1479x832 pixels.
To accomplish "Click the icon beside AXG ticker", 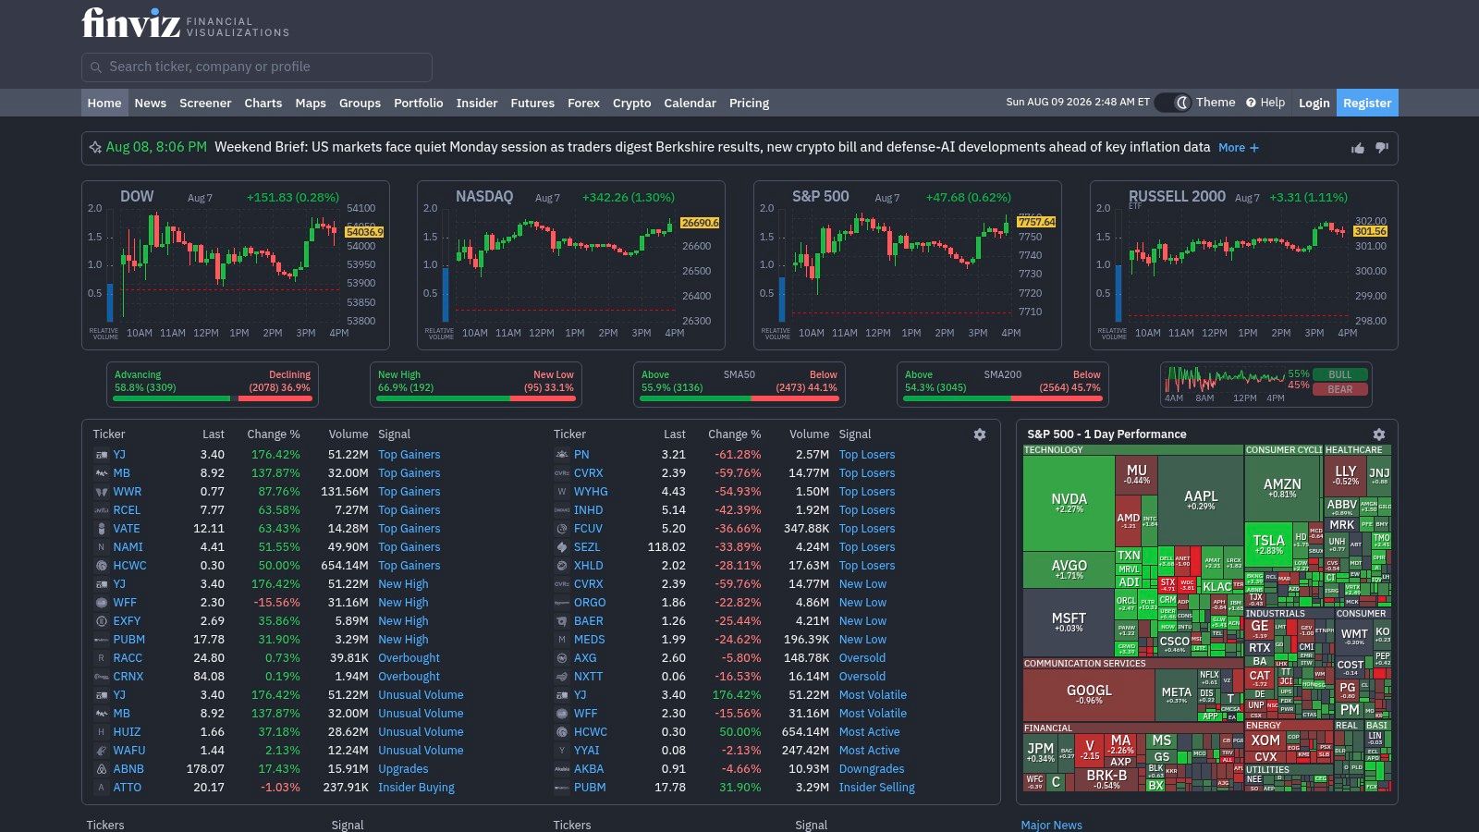I will (x=561, y=658).
